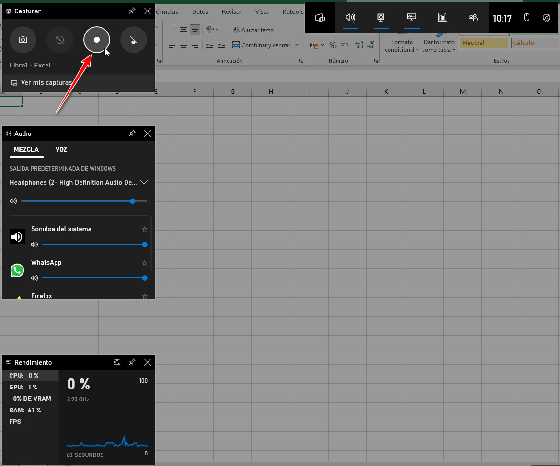Mute Sonidos del sistema speaker icon
This screenshot has height=466, width=560.
[34, 244]
